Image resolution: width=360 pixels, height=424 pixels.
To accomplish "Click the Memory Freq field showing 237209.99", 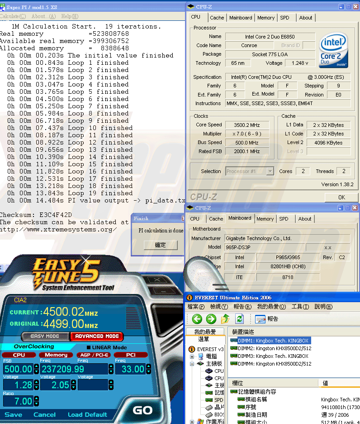I will tap(74, 369).
